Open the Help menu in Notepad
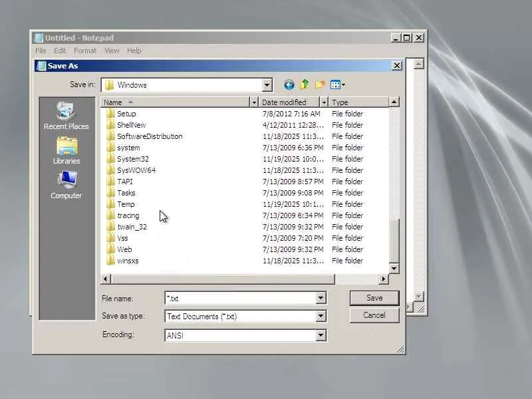Screen dimensions: 532x399 134,51
